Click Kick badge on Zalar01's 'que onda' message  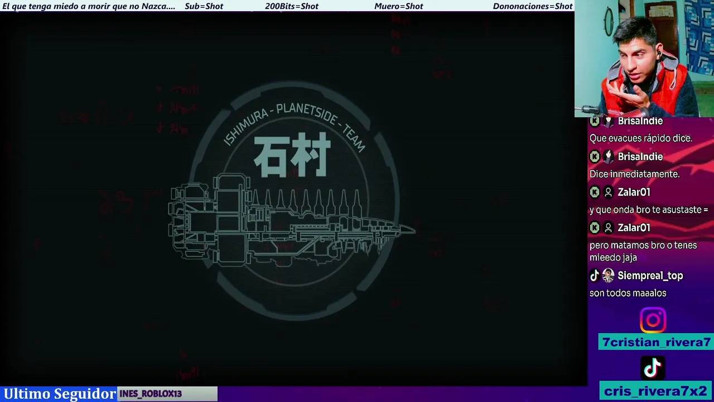coord(595,193)
